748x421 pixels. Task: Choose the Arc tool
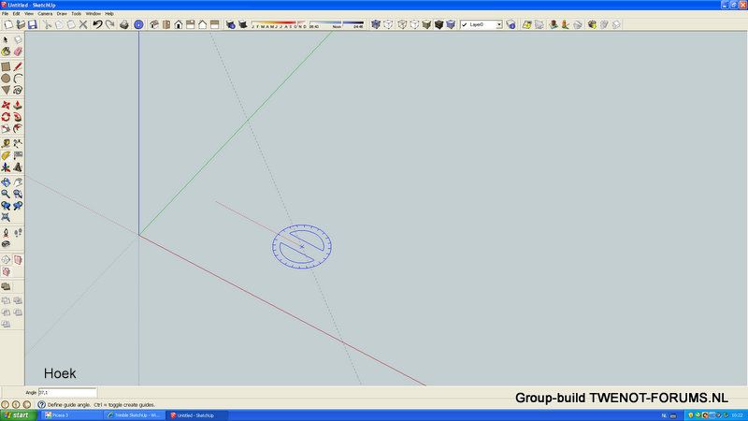18,79
